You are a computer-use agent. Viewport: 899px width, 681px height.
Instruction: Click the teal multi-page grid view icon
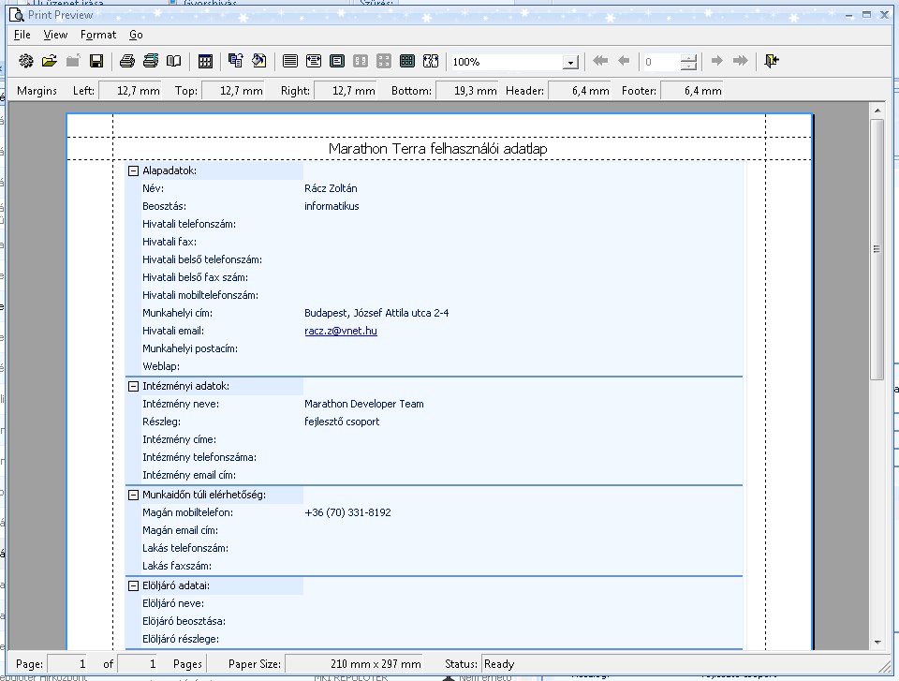click(407, 61)
